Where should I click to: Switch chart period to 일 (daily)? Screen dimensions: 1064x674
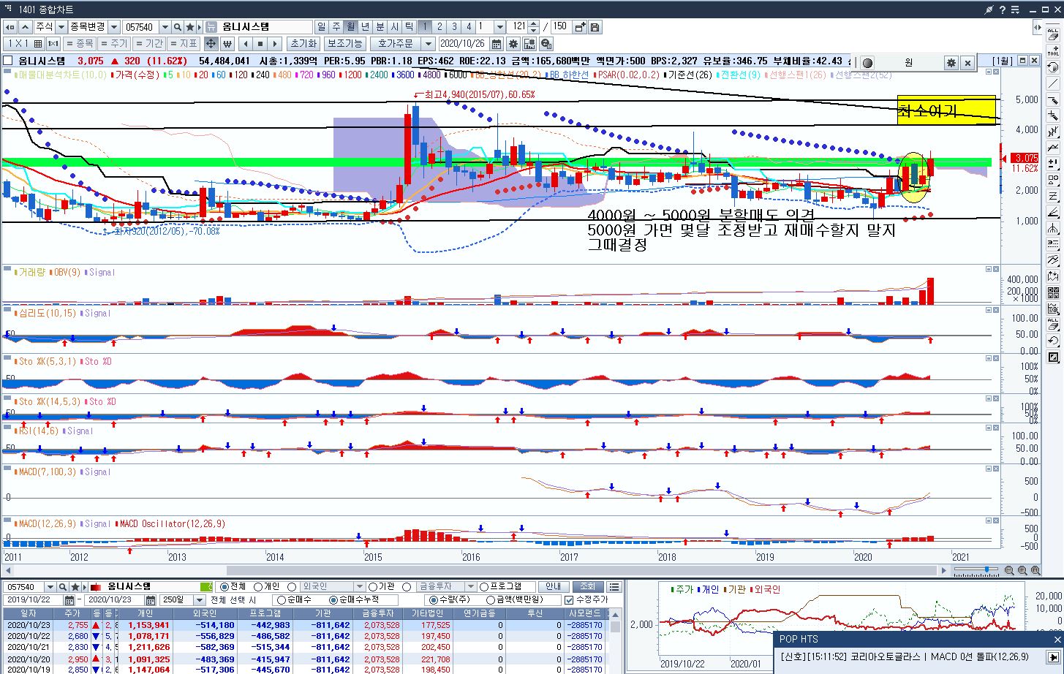click(321, 27)
